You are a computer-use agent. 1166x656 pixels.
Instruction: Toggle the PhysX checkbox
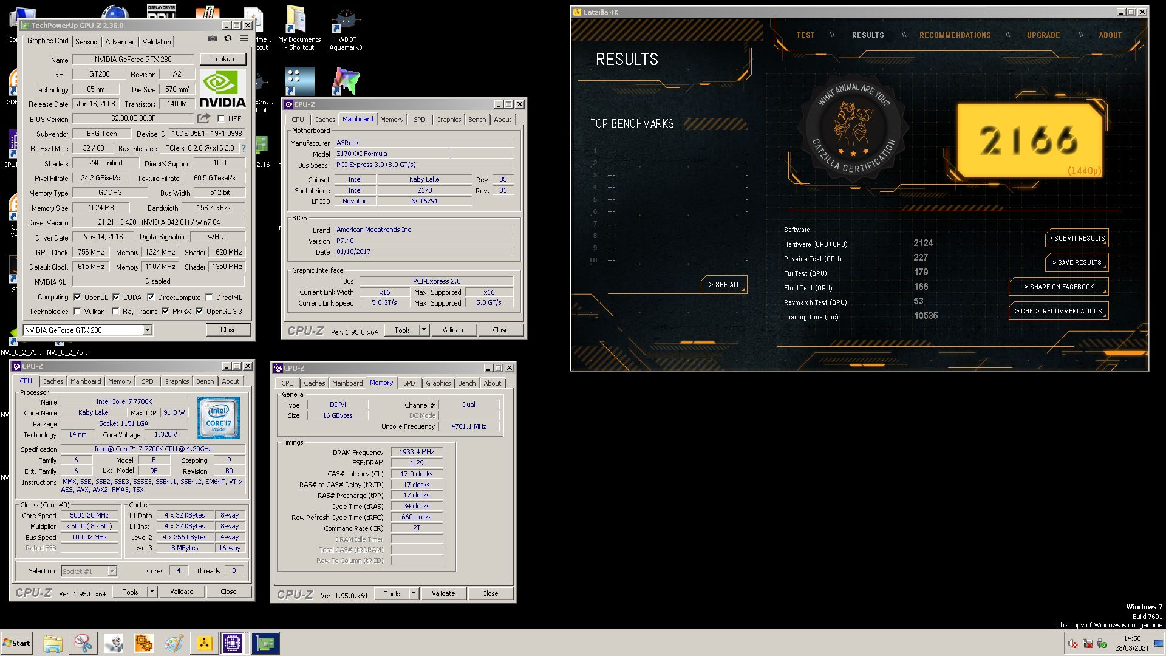pyautogui.click(x=165, y=311)
